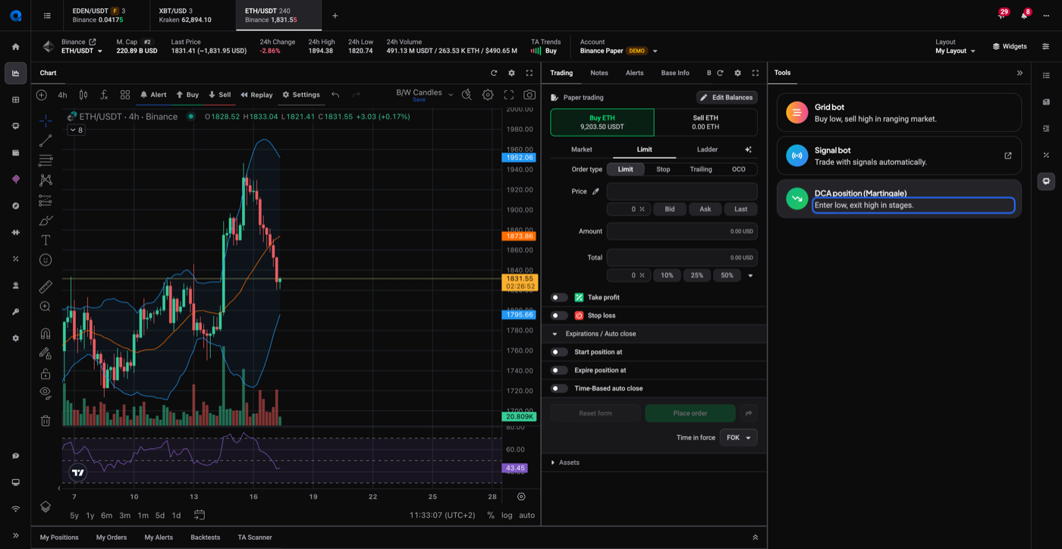Toggle chart fullscreen mode in chart toolbar
1062x549 pixels.
click(x=509, y=95)
